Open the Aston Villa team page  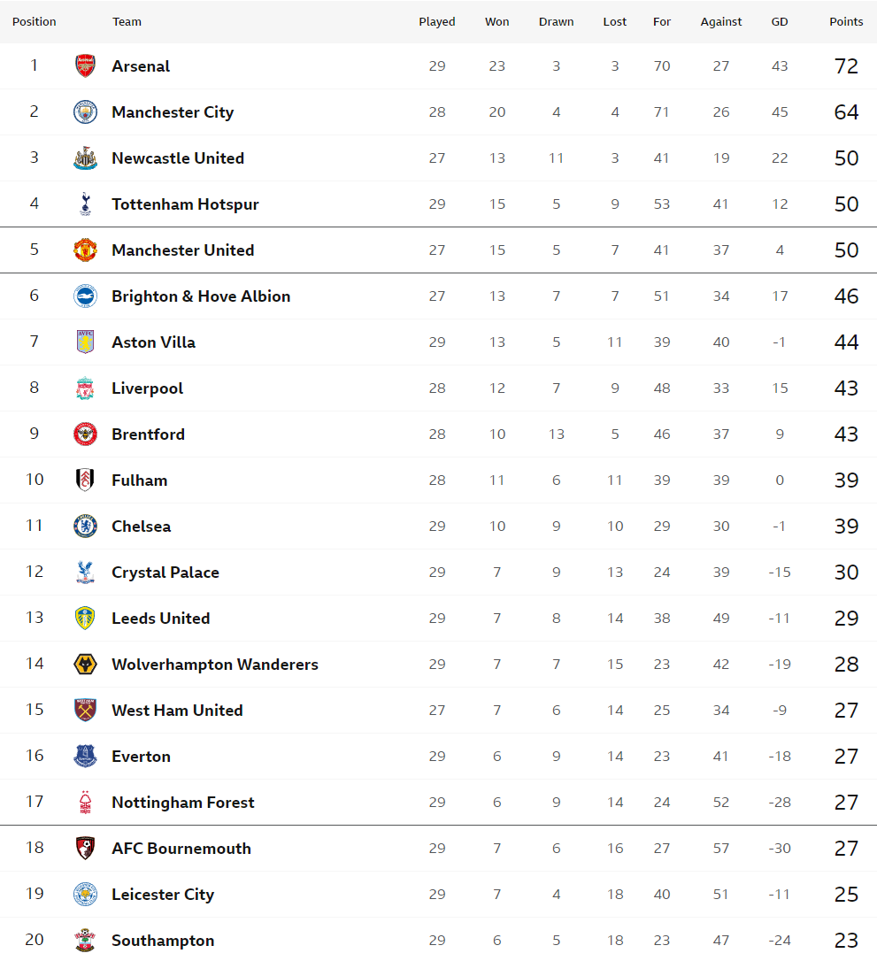[x=153, y=342]
